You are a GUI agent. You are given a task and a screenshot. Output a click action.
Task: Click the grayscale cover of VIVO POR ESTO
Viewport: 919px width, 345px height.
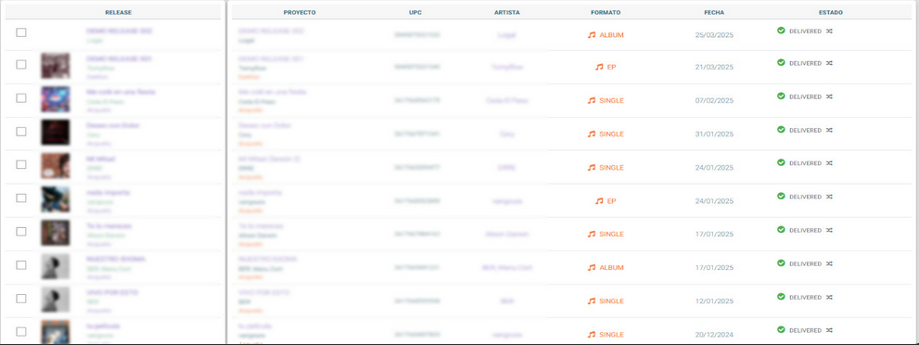pos(56,300)
